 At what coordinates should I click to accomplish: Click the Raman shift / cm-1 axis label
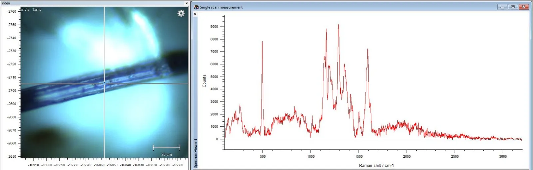pyautogui.click(x=376, y=165)
